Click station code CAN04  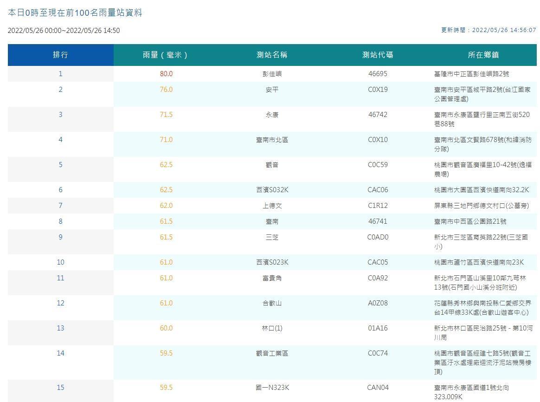(x=378, y=388)
